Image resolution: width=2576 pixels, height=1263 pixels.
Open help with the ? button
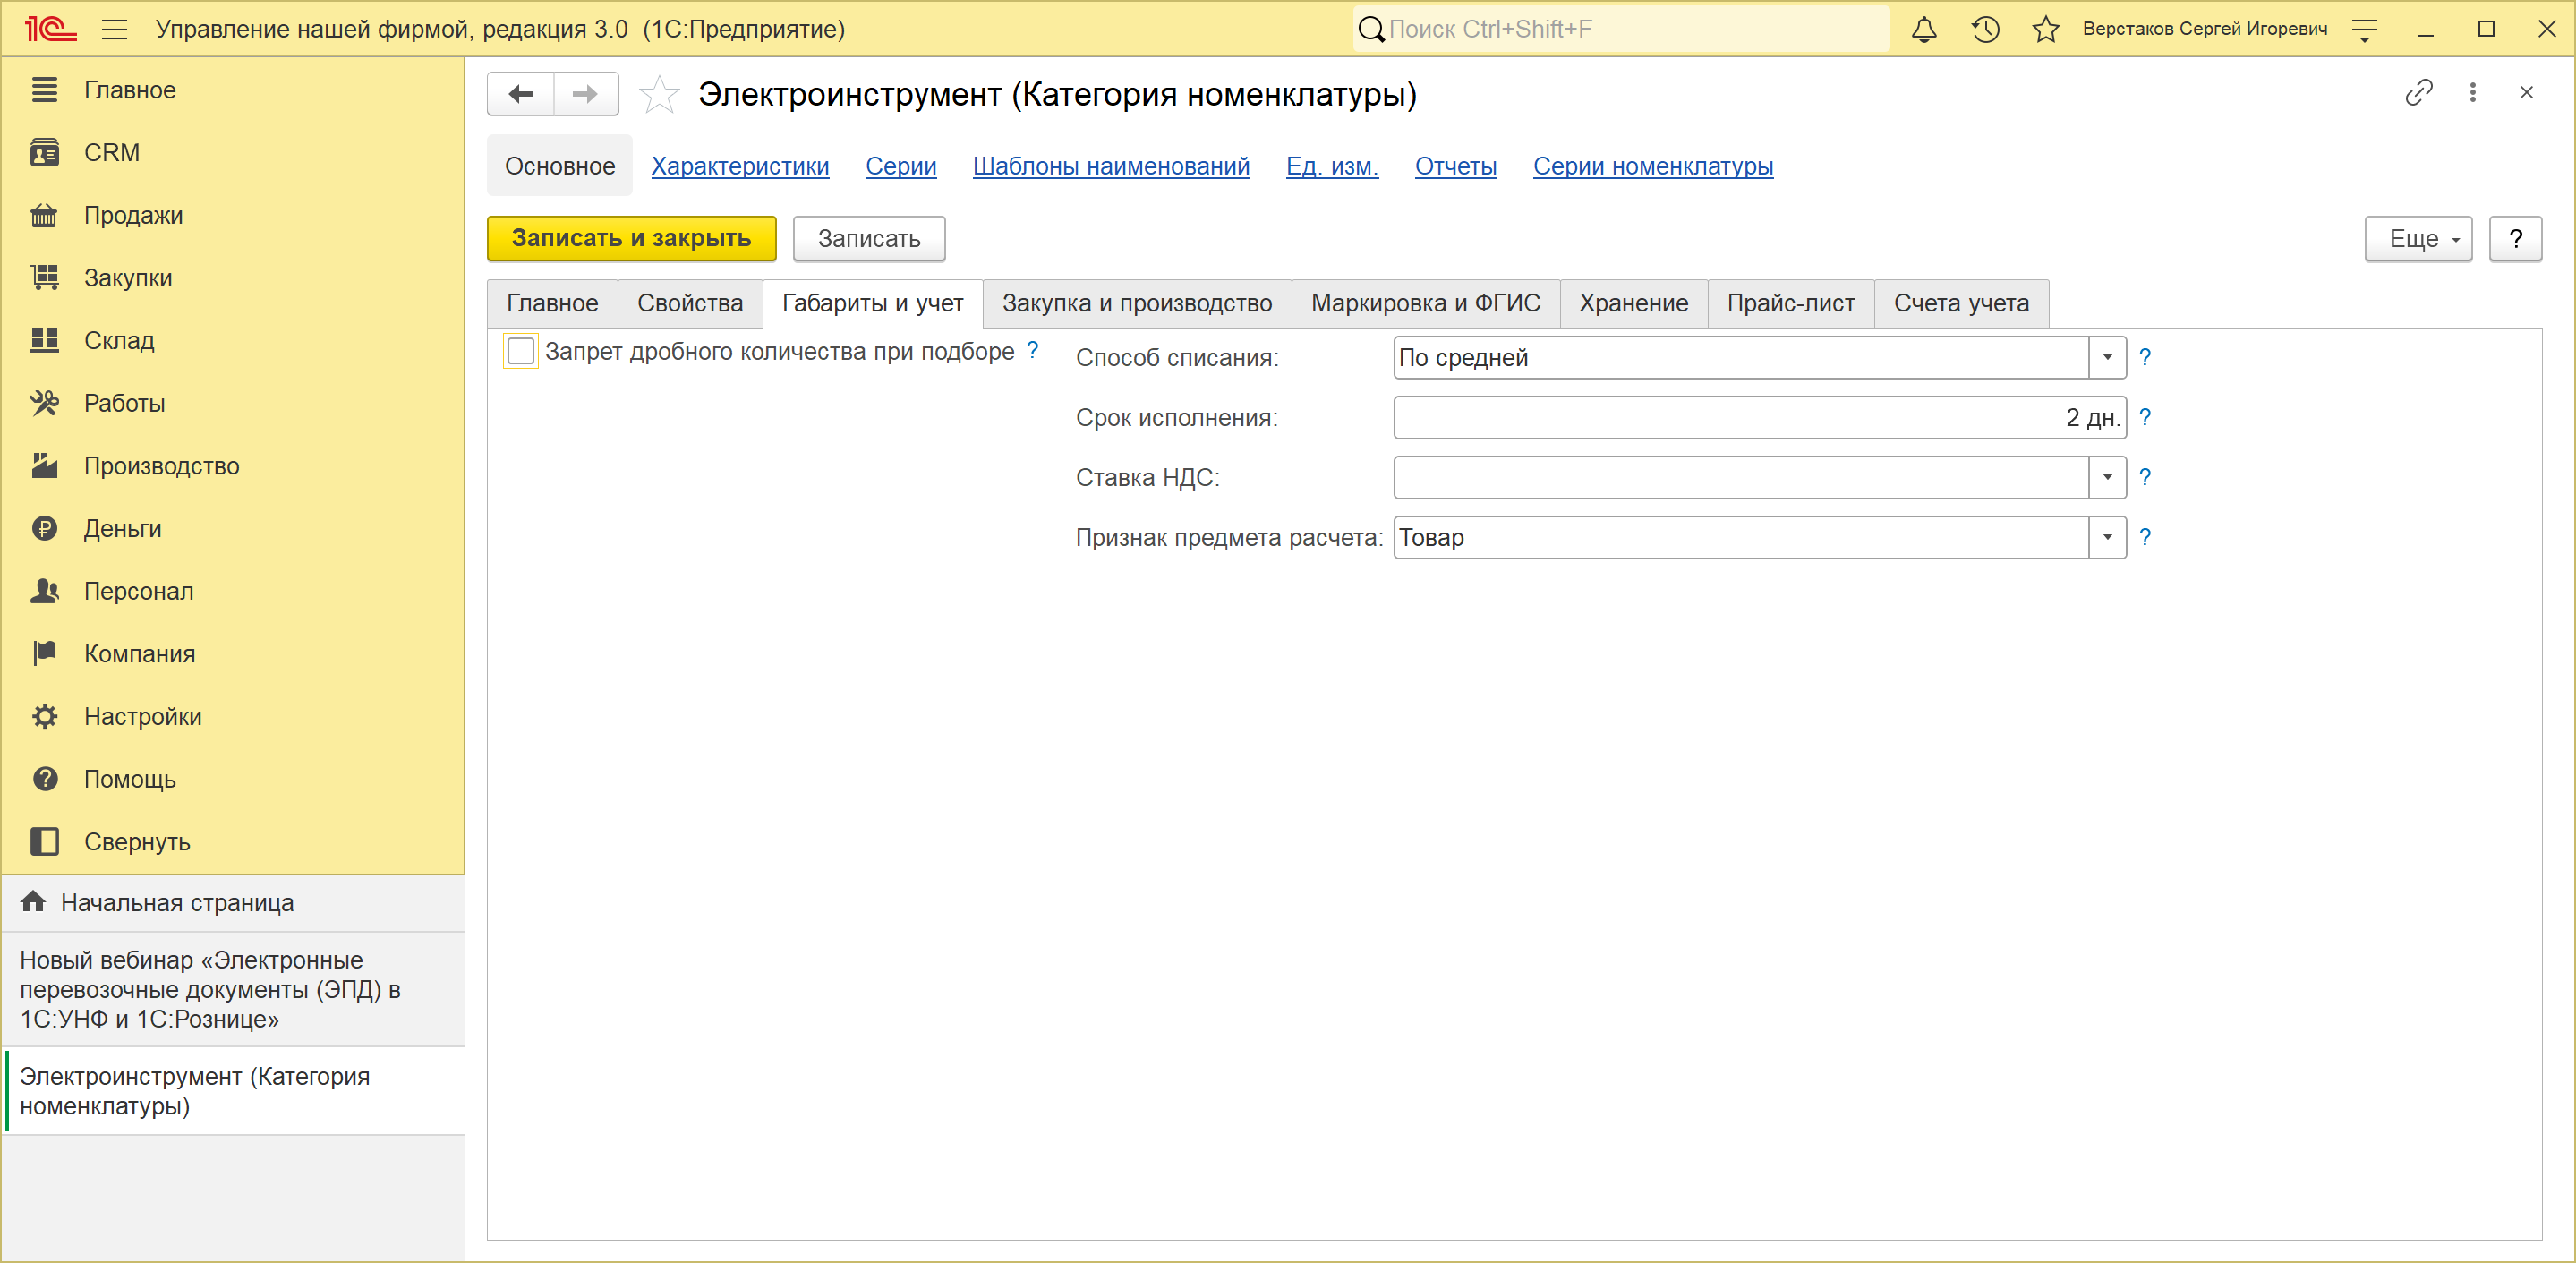click(x=2515, y=239)
